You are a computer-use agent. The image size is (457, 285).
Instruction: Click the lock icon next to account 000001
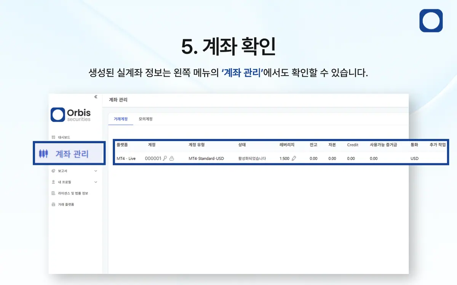coord(172,158)
